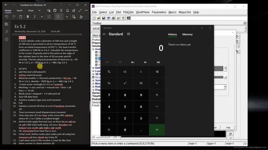The height and width of the screenshot is (150, 268).
Task: Click the New Analysis icon in ANSYS toolbar
Action: point(94,18)
